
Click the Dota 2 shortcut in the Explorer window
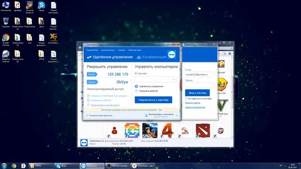[x=203, y=131]
